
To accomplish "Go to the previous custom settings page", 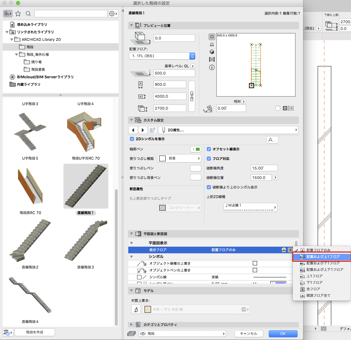I will (133, 130).
